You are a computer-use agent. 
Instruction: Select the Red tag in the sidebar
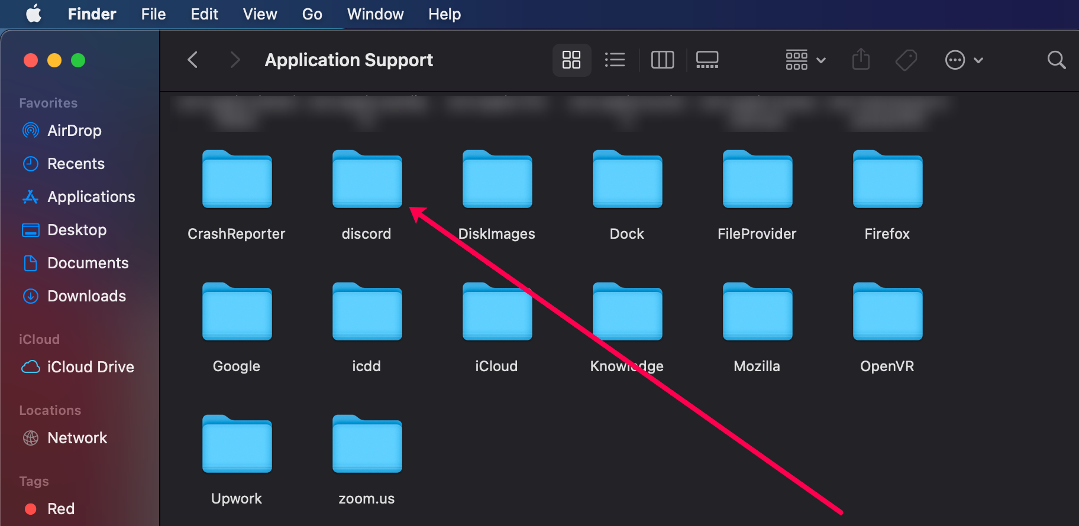coord(49,509)
